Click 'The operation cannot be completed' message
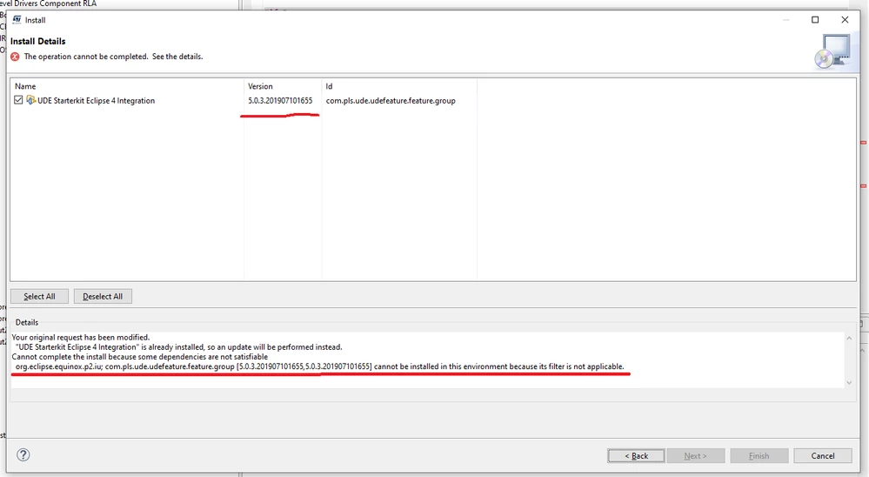869x477 pixels. pyautogui.click(x=114, y=57)
